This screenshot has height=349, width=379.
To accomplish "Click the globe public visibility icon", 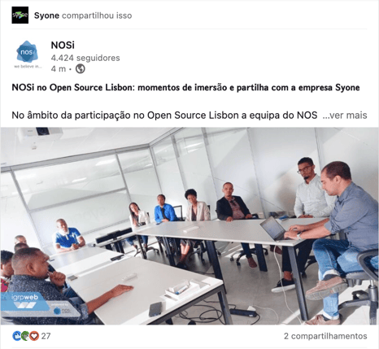I will pyautogui.click(x=81, y=68).
